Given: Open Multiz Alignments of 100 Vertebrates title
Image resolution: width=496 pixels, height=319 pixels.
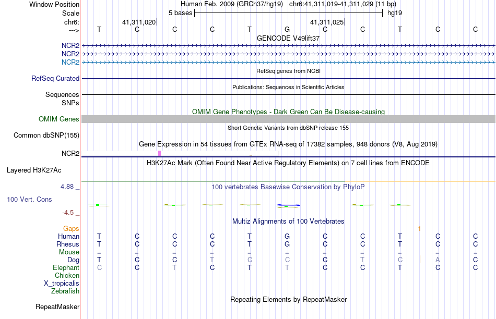Looking at the screenshot, I should [x=288, y=222].
